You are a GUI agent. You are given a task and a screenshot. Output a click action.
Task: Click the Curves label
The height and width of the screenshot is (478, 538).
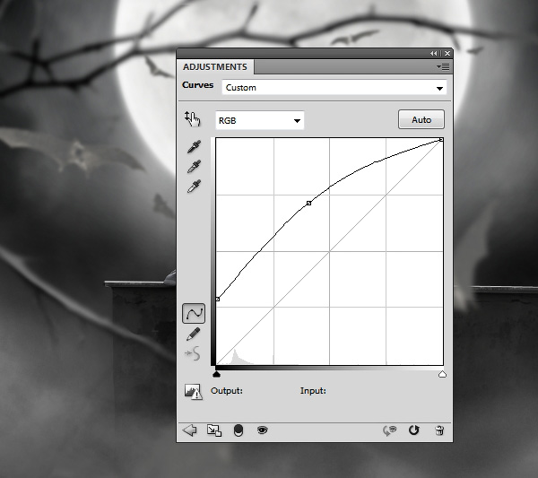point(197,85)
